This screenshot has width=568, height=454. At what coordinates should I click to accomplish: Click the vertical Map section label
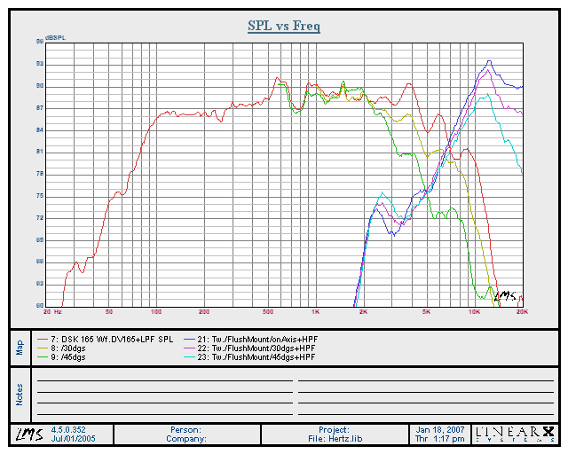pos(20,347)
